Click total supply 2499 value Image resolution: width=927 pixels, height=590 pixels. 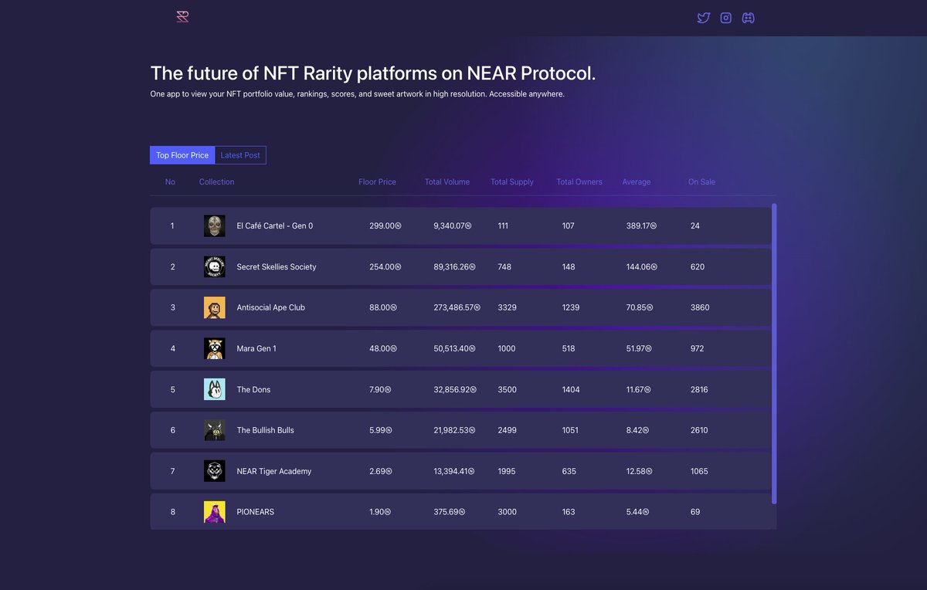tap(508, 430)
